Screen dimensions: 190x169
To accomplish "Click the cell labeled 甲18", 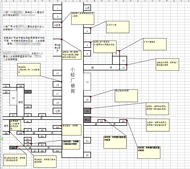I will click(x=87, y=120).
